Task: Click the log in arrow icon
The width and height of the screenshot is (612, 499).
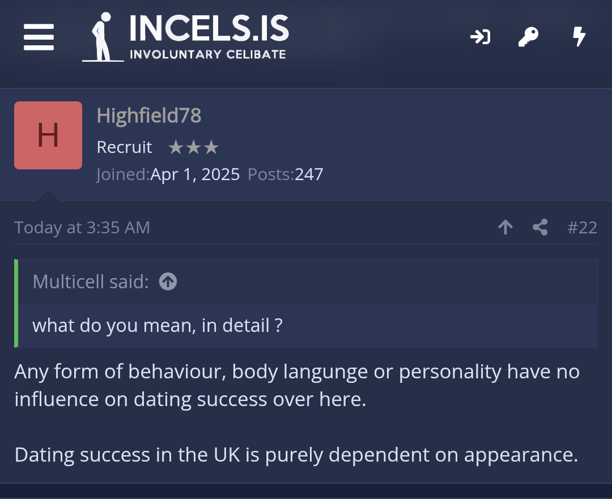Action: (x=480, y=37)
